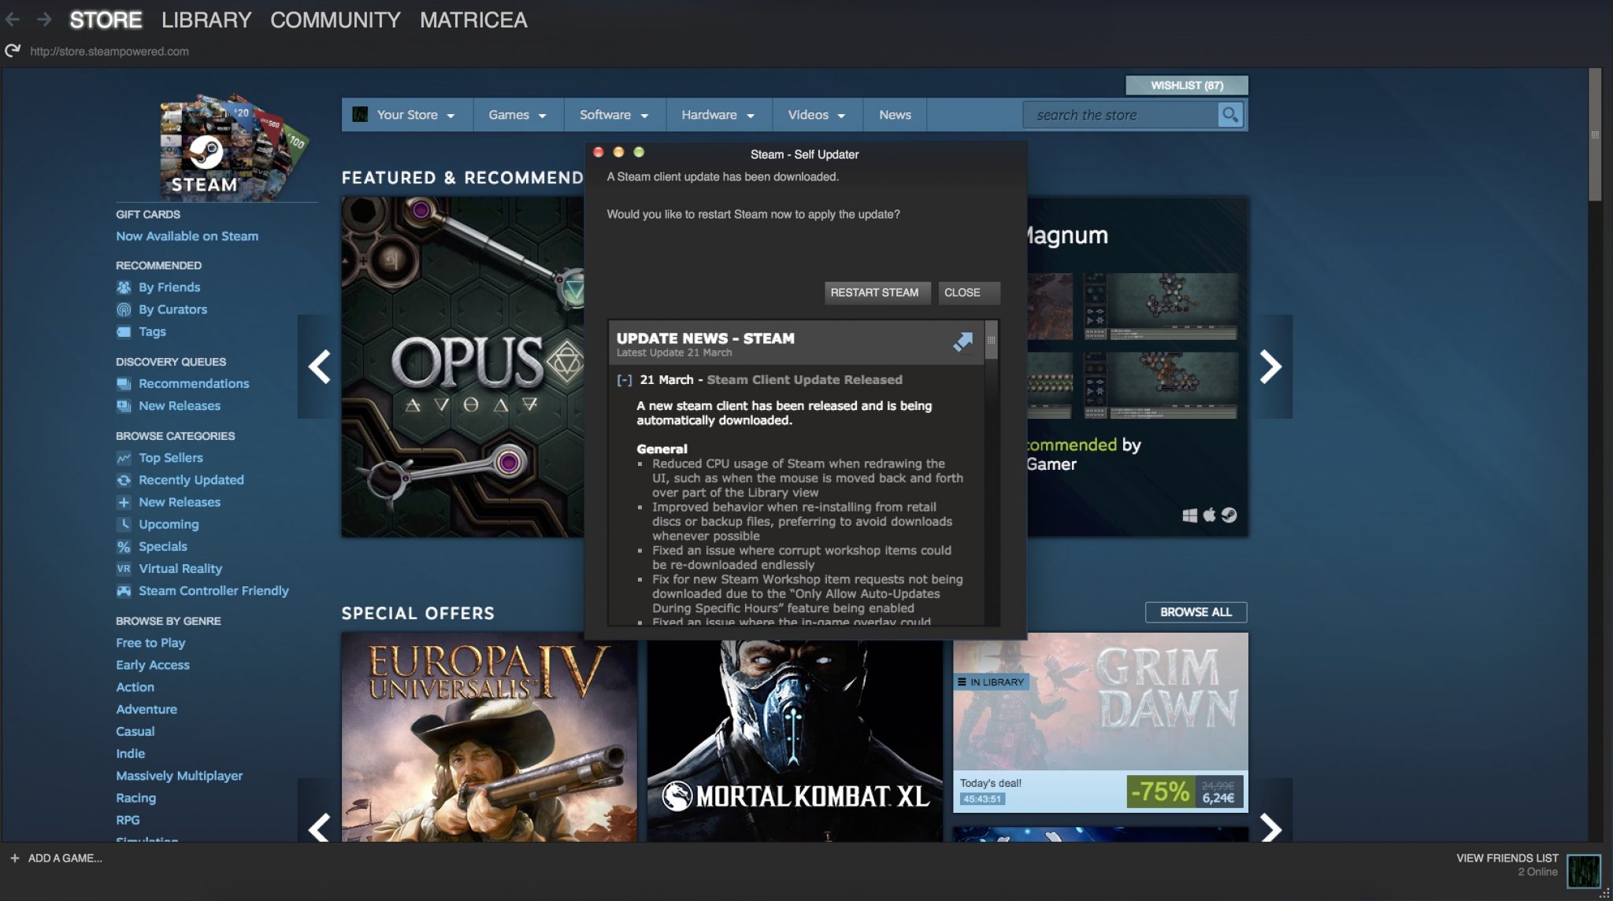Collapse the 21 March news entry
This screenshot has width=1613, height=901.
(x=625, y=380)
